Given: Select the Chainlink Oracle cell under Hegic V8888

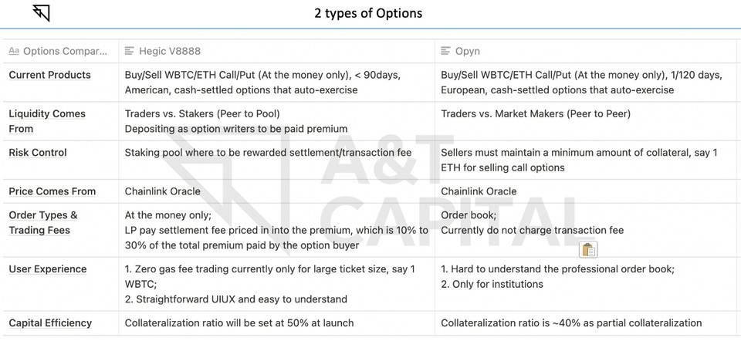Looking at the screenshot, I should click(x=162, y=191).
